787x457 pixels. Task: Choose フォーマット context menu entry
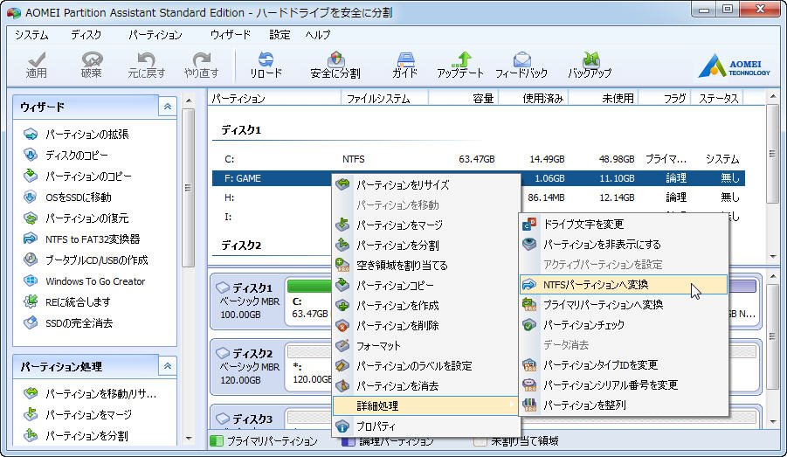pyautogui.click(x=426, y=345)
